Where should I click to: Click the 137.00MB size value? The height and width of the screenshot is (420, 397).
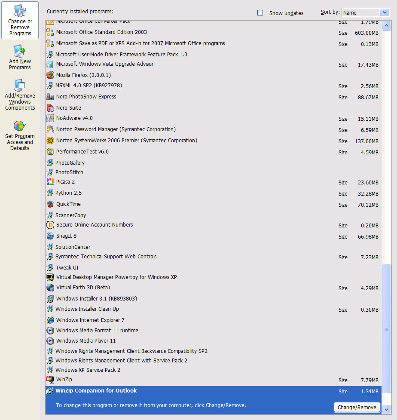(366, 141)
